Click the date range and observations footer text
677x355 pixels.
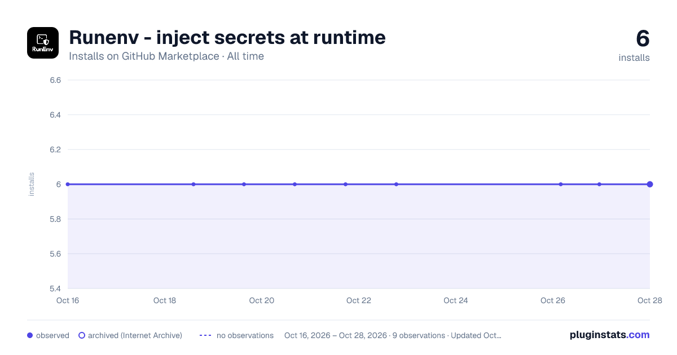[393, 335]
